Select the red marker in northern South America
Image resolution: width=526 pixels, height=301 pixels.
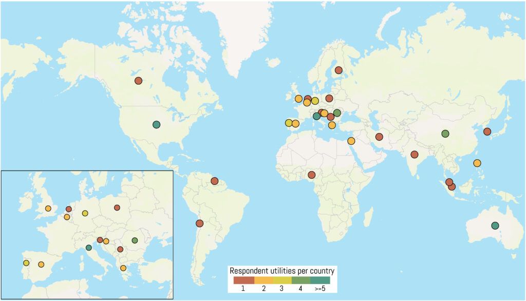point(214,181)
